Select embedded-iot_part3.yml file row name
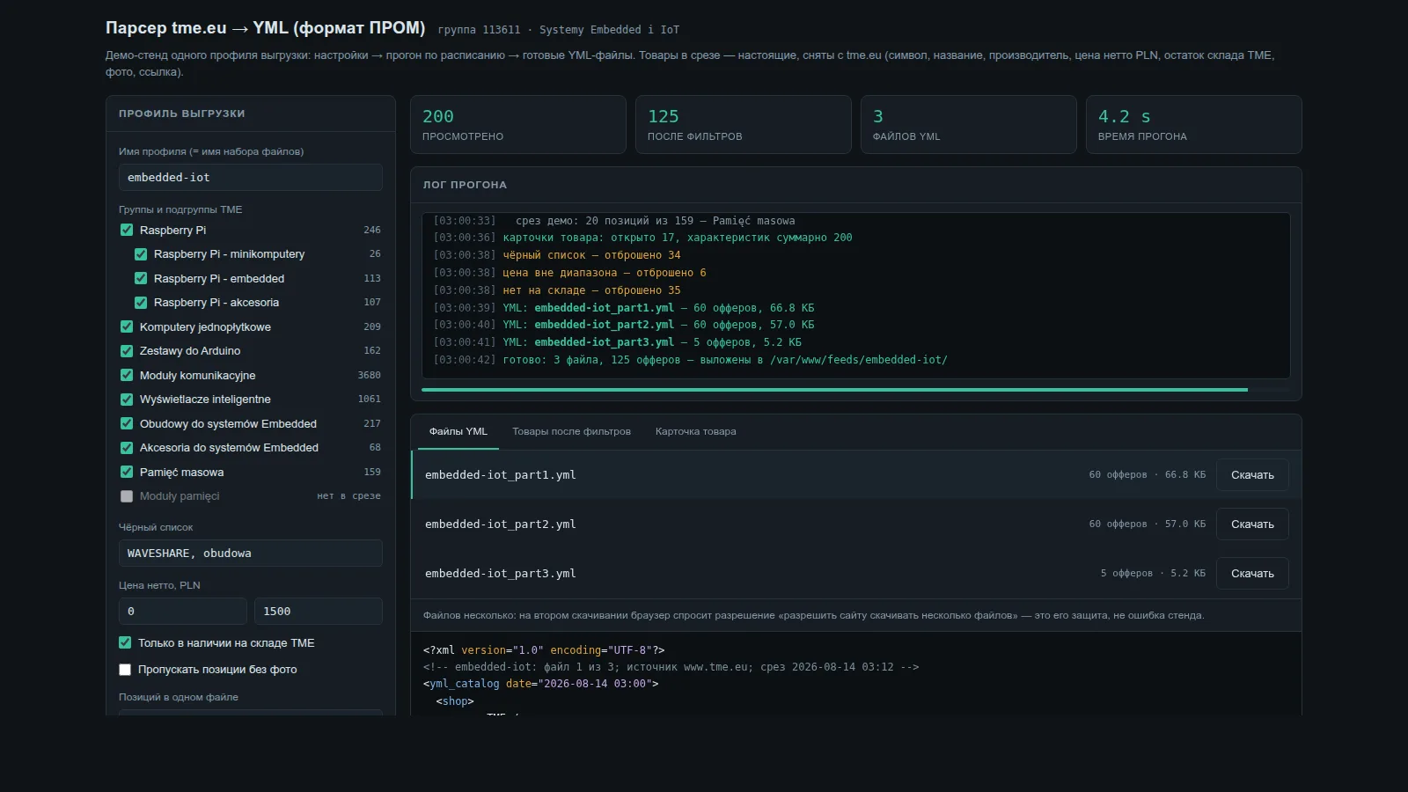This screenshot has width=1408, height=792. pyautogui.click(x=501, y=574)
